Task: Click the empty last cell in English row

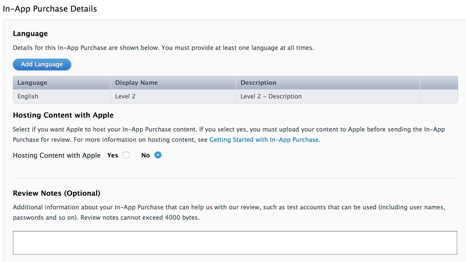Action: pos(439,96)
